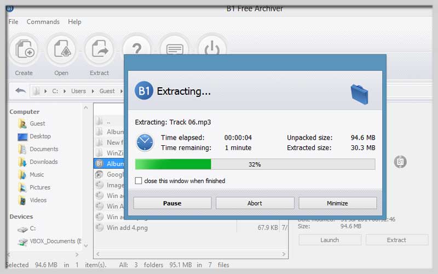Click the Extract button in preview panel
438x274 pixels.
click(396, 240)
